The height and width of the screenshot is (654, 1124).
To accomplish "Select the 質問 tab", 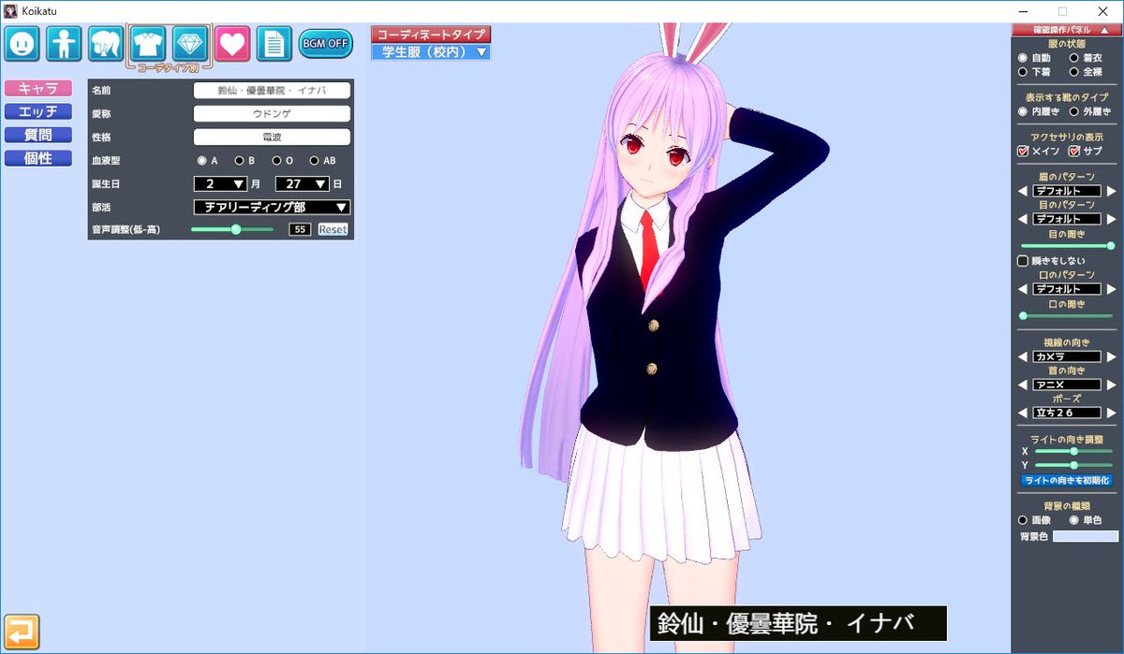I will (38, 135).
